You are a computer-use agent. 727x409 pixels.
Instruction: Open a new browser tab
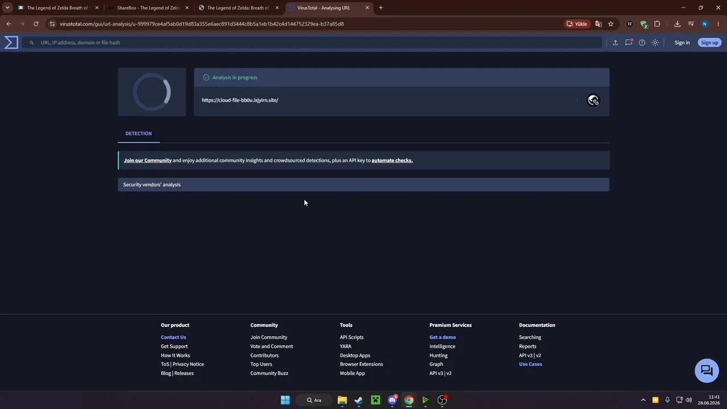coord(381,8)
